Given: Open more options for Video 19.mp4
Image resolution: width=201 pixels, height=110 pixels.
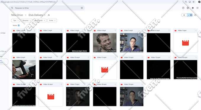Looking at the screenshot, I should pyautogui.click(x=142, y=84).
